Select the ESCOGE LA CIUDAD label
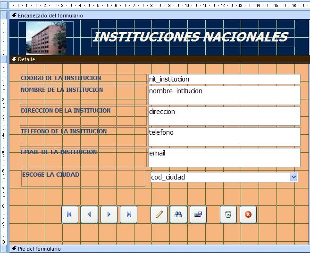 [x=83, y=179]
